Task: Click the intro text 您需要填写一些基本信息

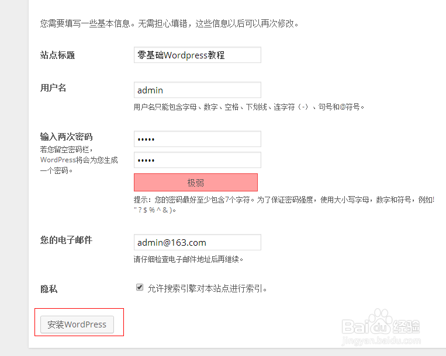Action: point(170,24)
